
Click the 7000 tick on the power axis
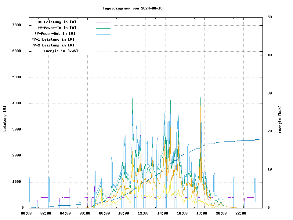pyautogui.click(x=16, y=25)
